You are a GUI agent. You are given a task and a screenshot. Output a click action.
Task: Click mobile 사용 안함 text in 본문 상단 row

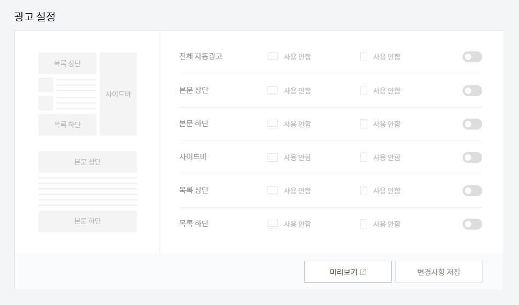386,91
